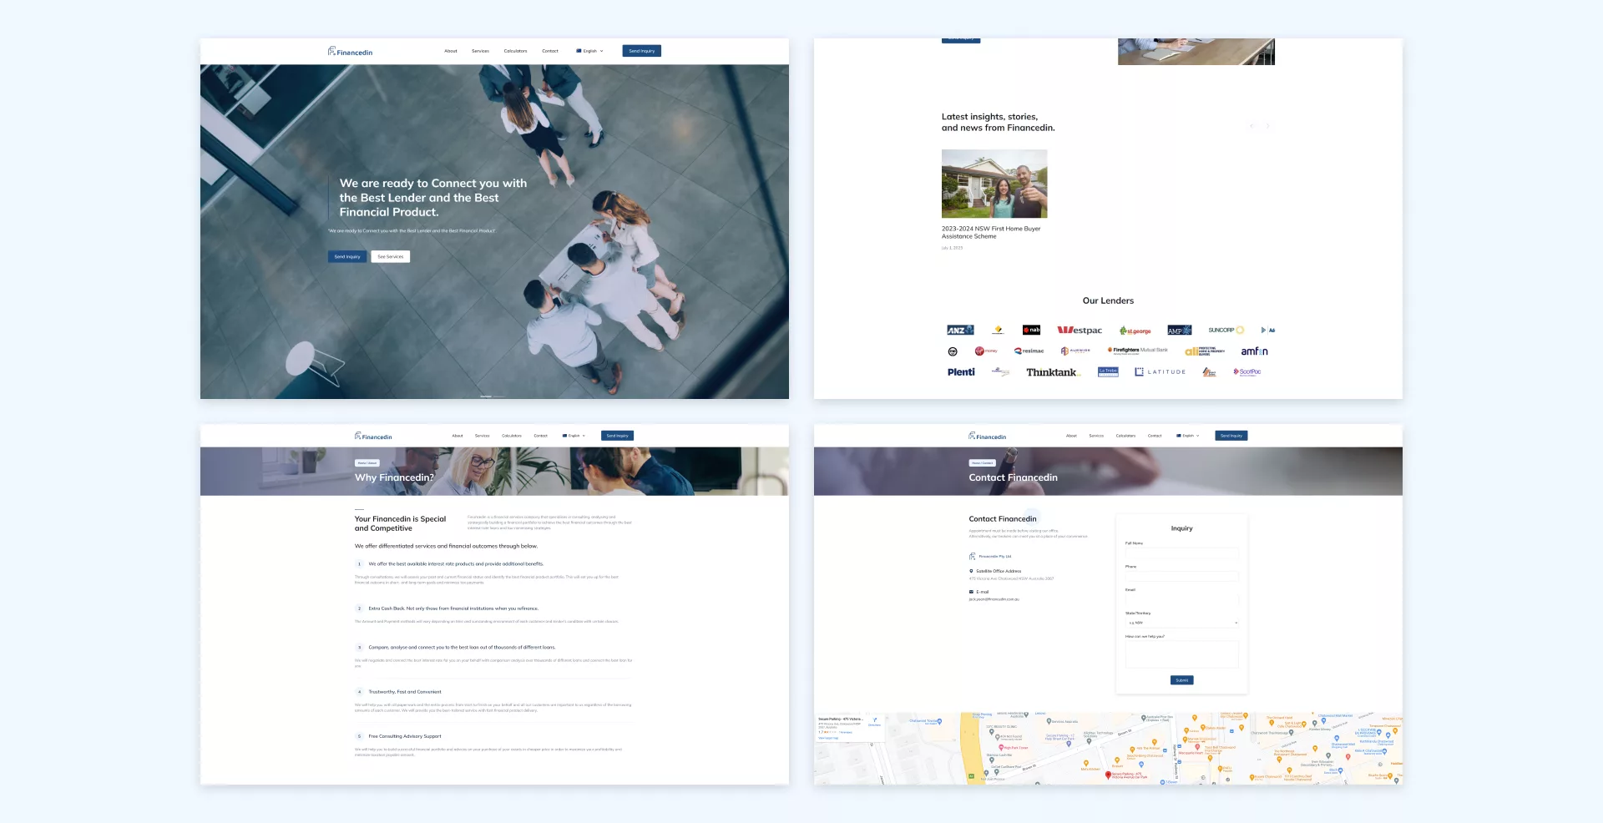
Task: Click Send Inquiry in the Why Financedin page header
Action: 617,436
